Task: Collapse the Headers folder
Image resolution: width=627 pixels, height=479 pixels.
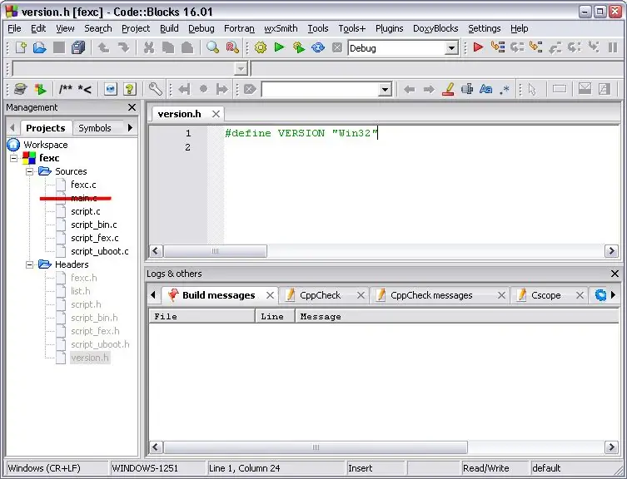Action: pyautogui.click(x=29, y=265)
